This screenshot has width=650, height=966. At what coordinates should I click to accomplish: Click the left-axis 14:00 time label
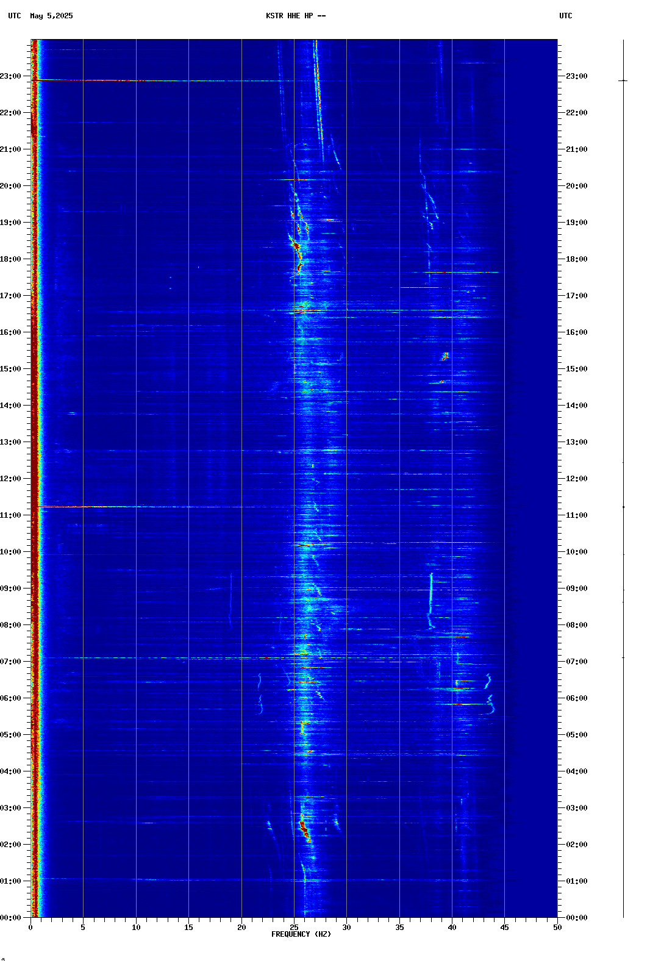10,406
